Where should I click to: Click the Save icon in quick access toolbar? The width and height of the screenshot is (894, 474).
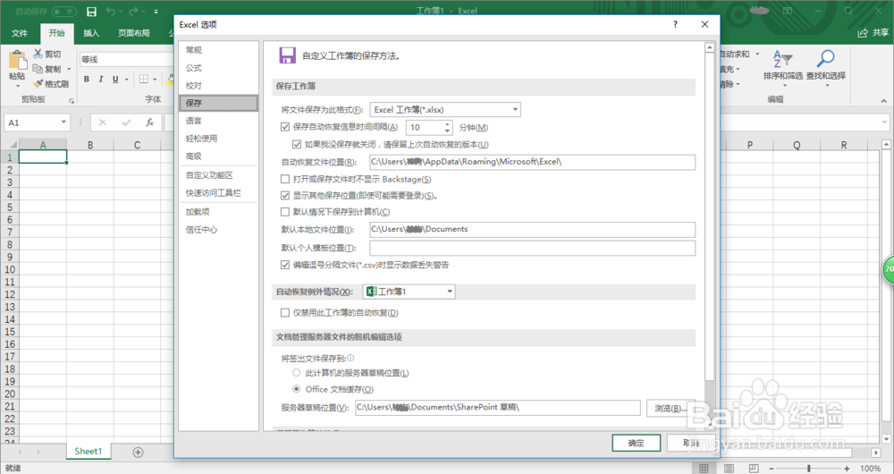(91, 12)
